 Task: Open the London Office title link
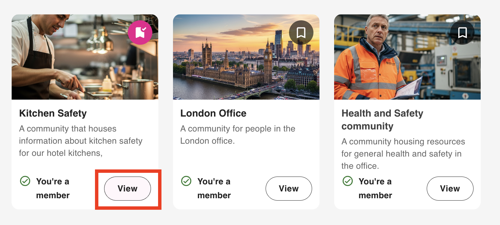213,113
